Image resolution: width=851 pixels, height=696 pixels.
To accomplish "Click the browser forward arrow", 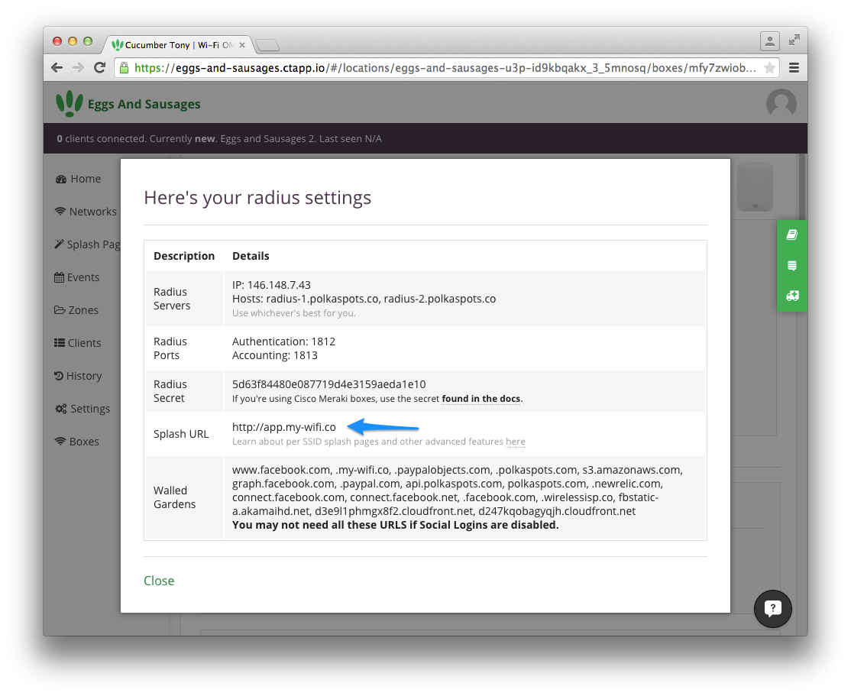I will click(78, 68).
